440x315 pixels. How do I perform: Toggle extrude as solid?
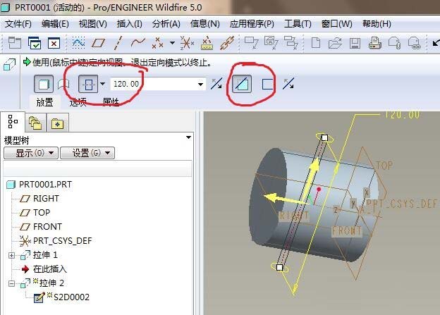click(x=44, y=84)
